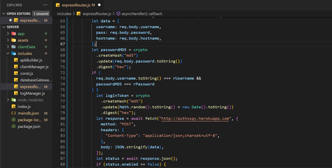
Task: Click the JS icon in the editor tab
Action: [x=58, y=5]
